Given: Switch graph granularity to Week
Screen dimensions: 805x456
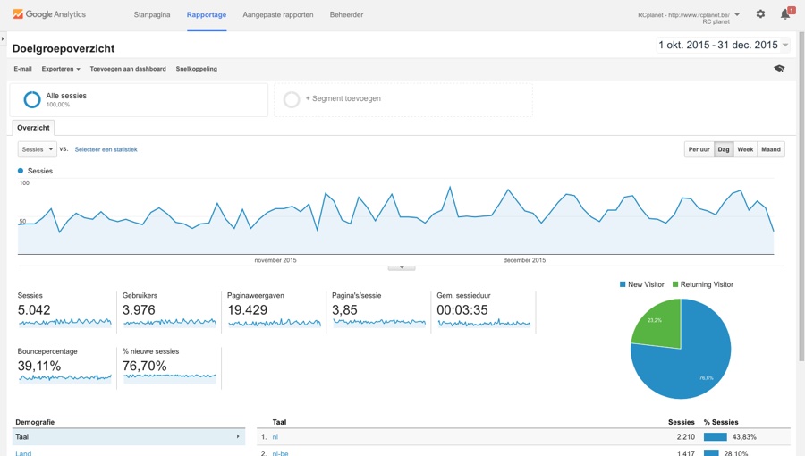Looking at the screenshot, I should tap(745, 149).
